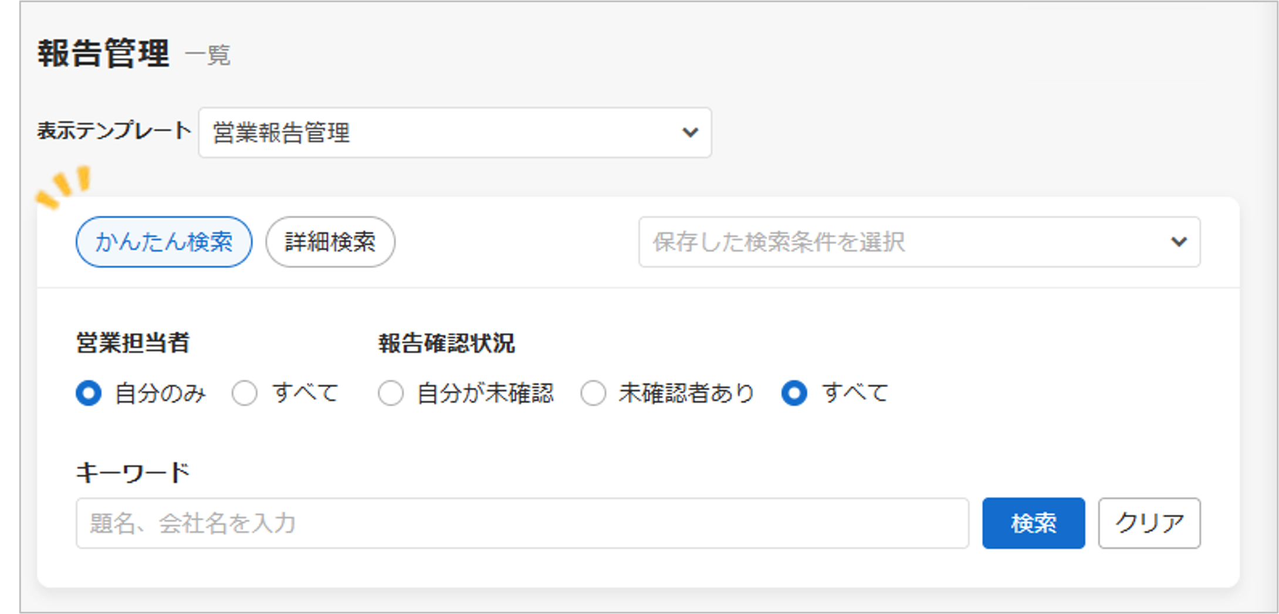Click the 一覧 subtitle text
Image resolution: width=1279 pixels, height=614 pixels.
[208, 56]
